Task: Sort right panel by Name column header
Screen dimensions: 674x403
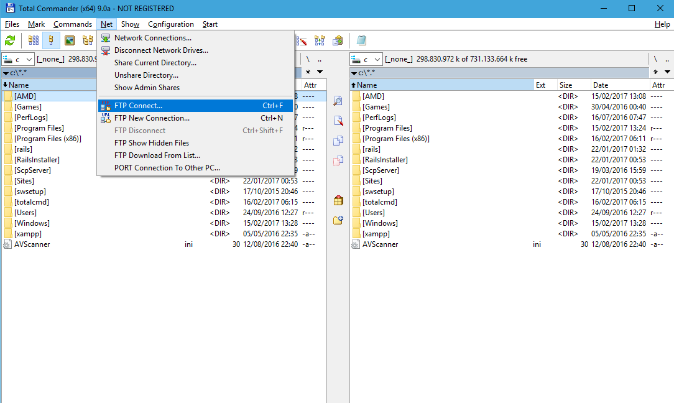Action: 442,85
